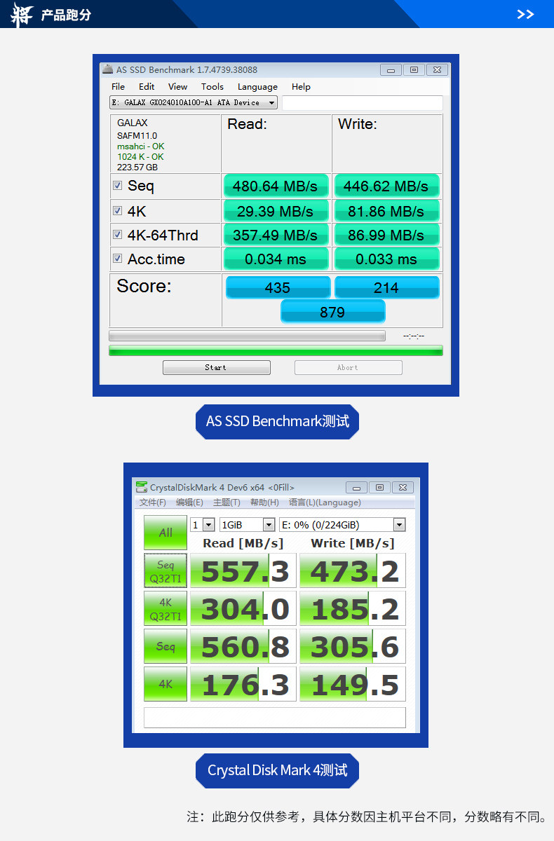Maximize the CrystalDiskMark window
Viewport: 554px width, 841px height.
(x=379, y=487)
